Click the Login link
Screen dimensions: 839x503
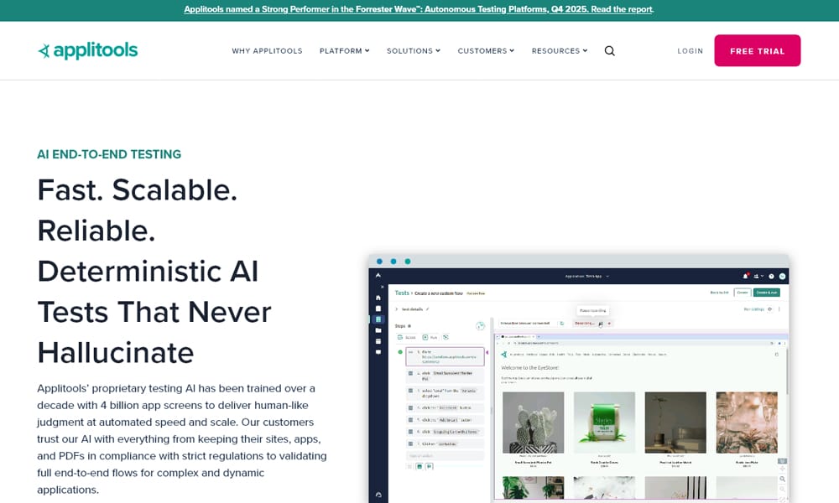690,51
